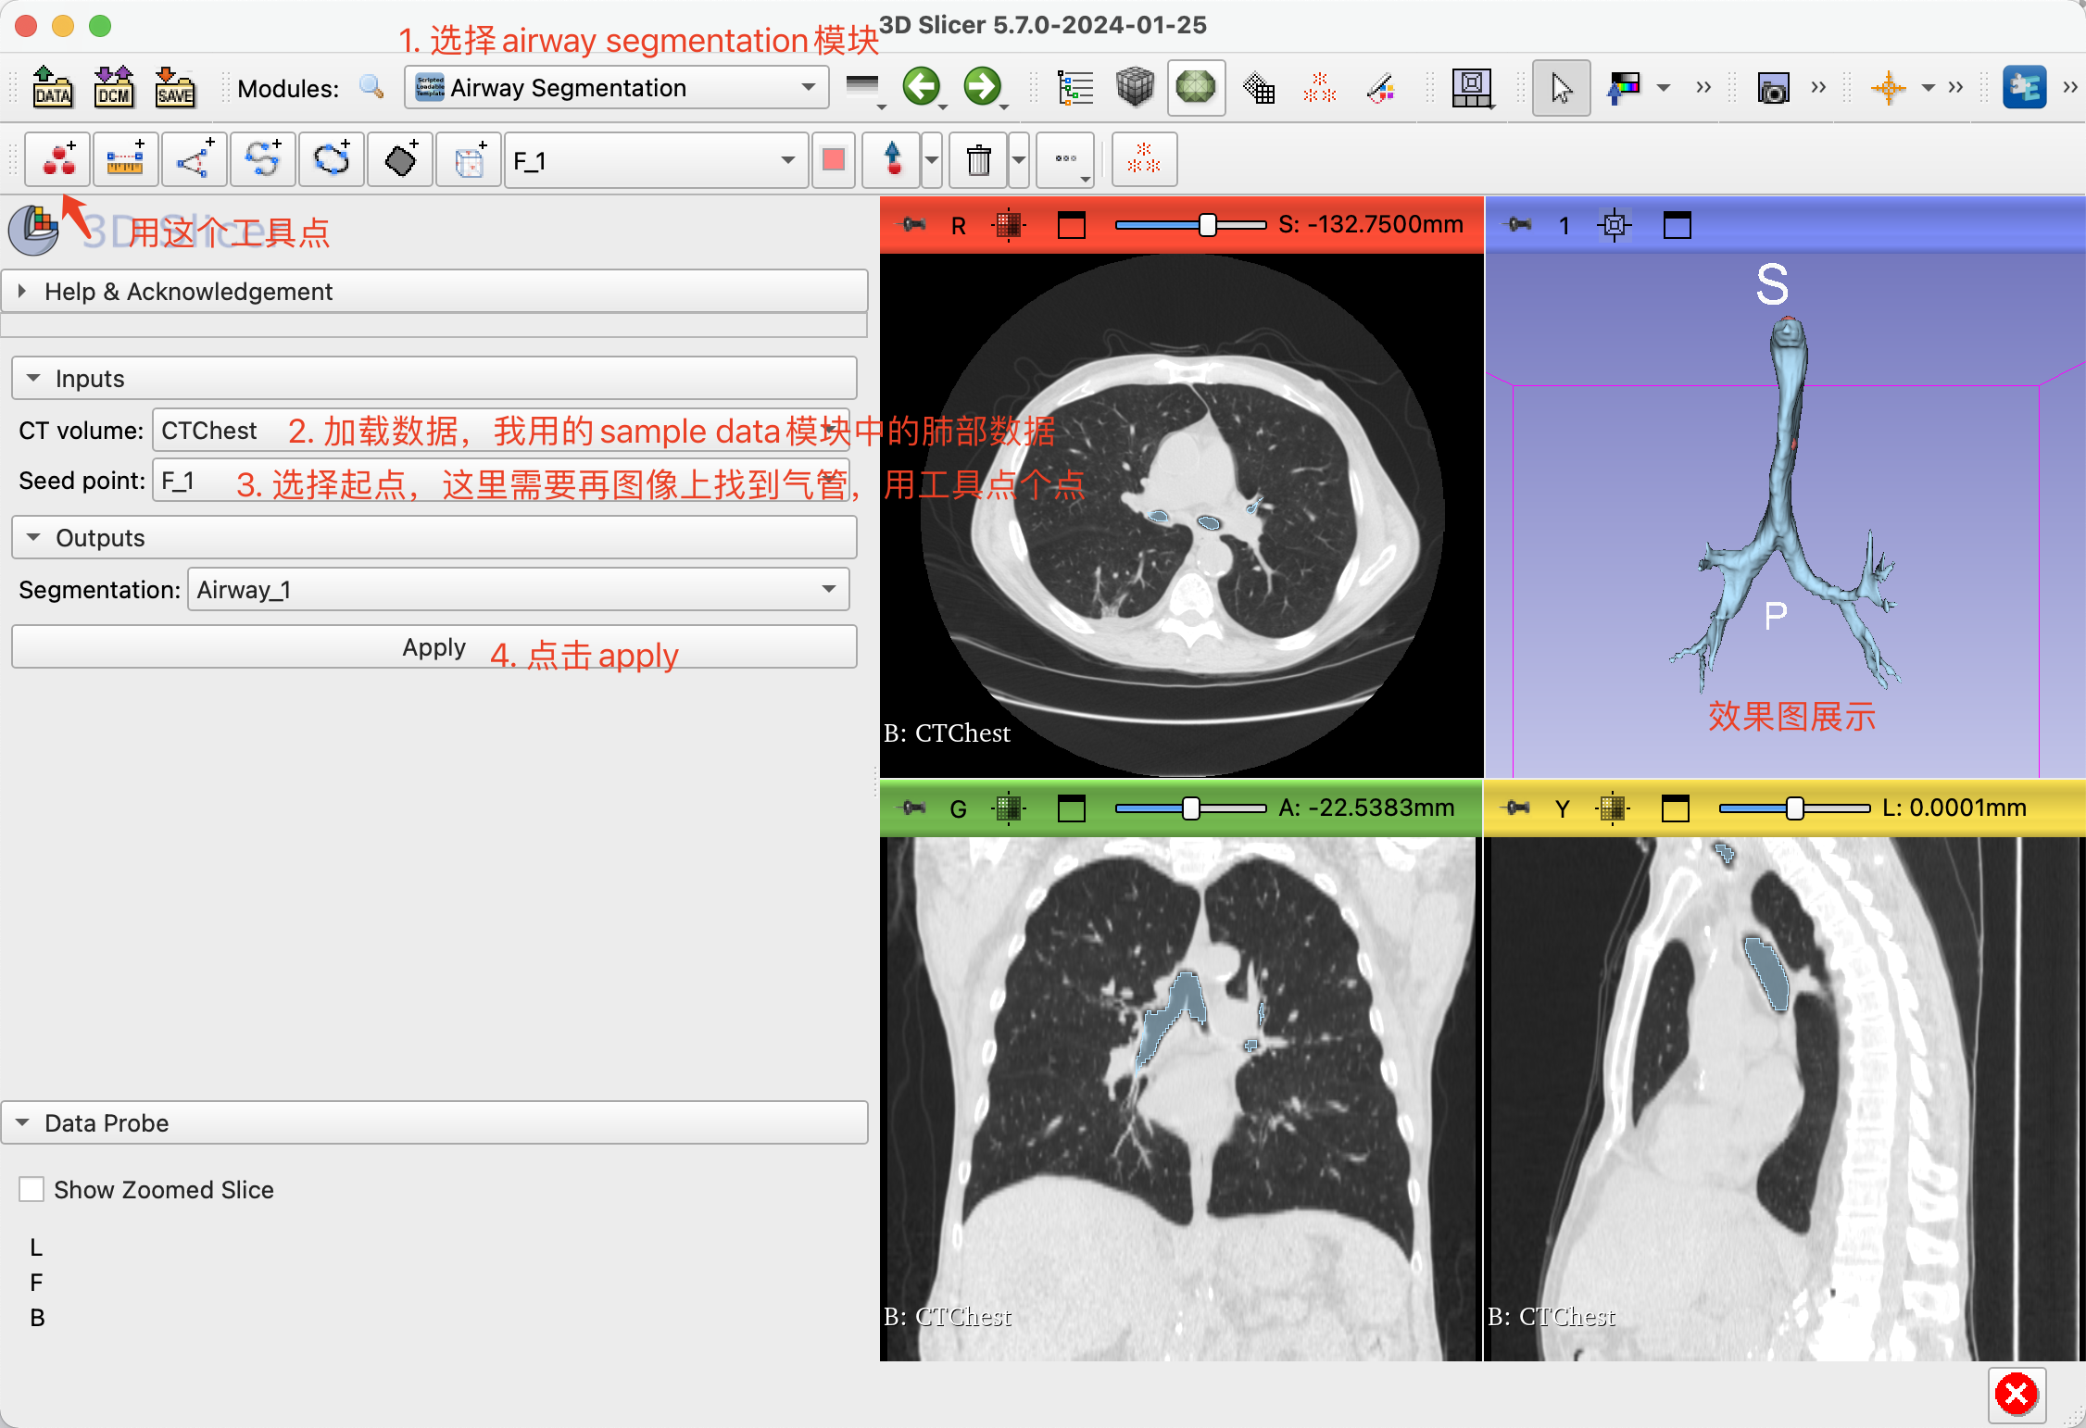This screenshot has height=1428, width=2086.
Task: Select the point list markup tool
Action: point(57,159)
